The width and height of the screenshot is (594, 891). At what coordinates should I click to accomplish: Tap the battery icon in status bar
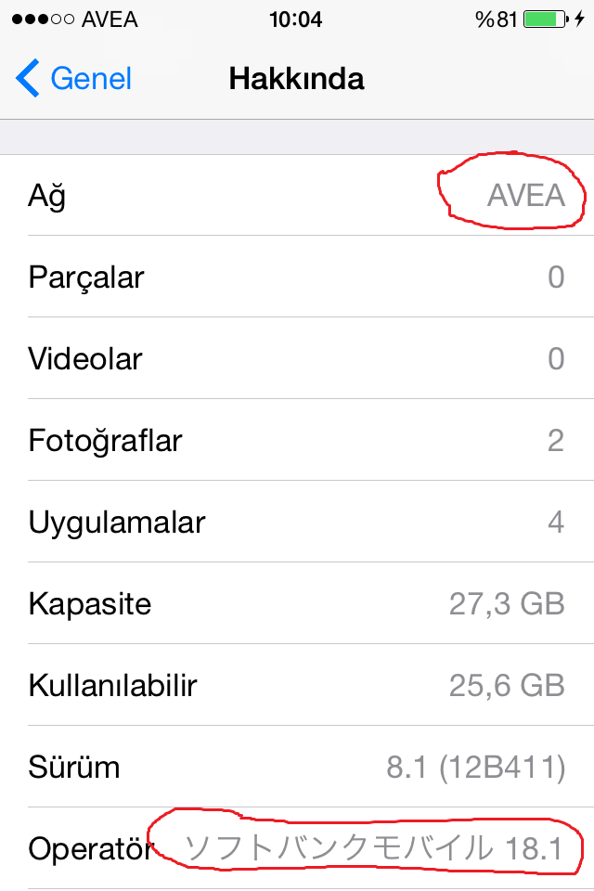[546, 19]
